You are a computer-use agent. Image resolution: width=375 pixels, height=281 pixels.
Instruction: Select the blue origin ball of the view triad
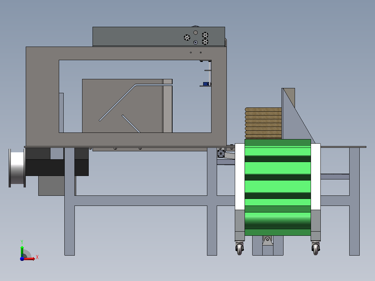[22, 259]
